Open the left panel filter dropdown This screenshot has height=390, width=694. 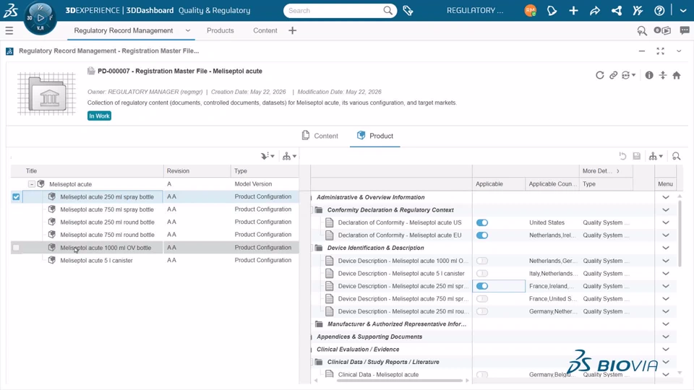pyautogui.click(x=267, y=156)
